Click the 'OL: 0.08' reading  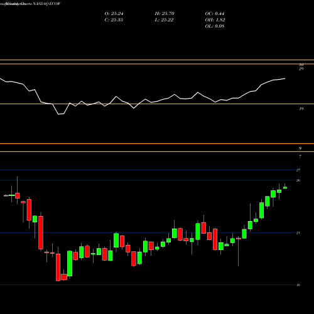(x=215, y=26)
